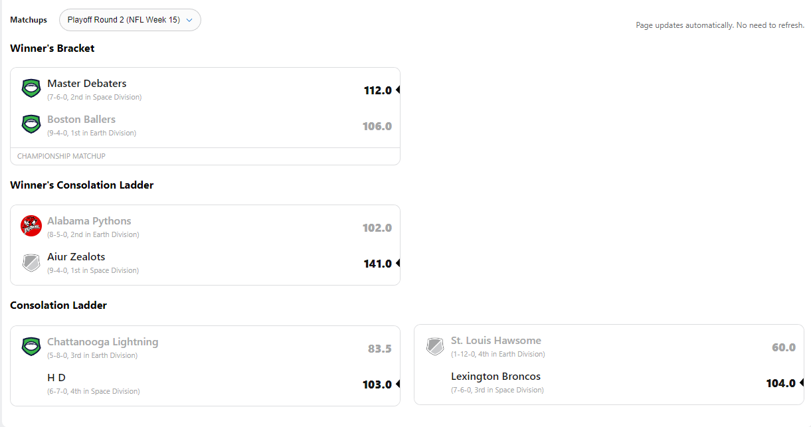The image size is (811, 427).
Task: Click Lexington Broncos 104.0 score
Action: 780,383
